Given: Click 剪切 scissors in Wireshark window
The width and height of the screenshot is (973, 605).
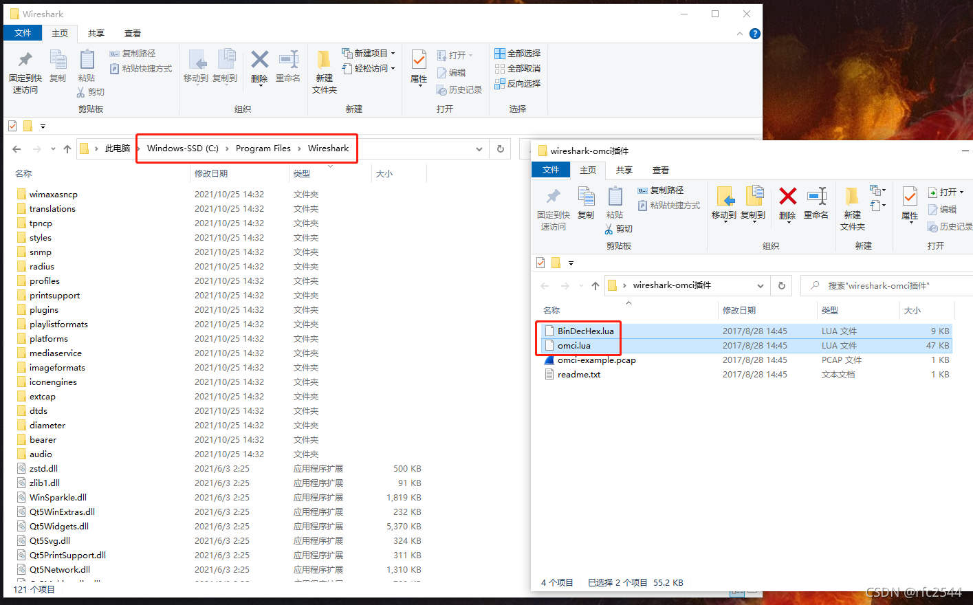Looking at the screenshot, I should [91, 91].
